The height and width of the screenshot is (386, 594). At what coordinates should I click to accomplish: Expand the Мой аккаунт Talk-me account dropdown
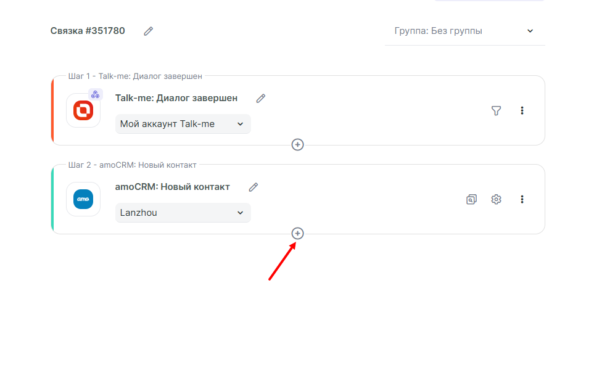tap(183, 124)
